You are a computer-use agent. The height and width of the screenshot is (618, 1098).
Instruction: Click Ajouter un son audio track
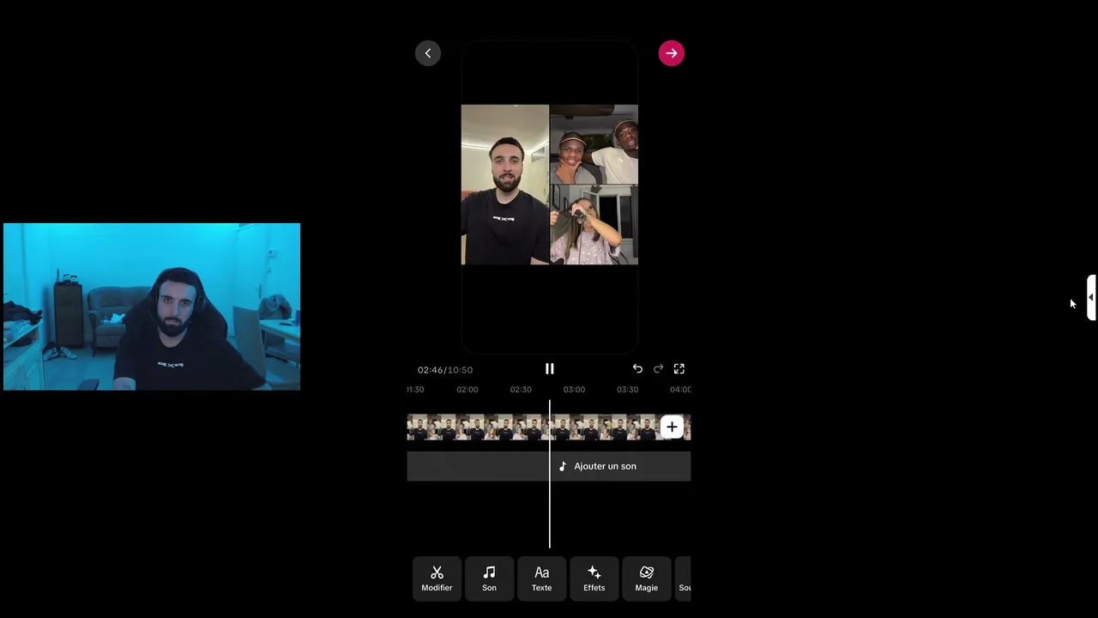549,466
